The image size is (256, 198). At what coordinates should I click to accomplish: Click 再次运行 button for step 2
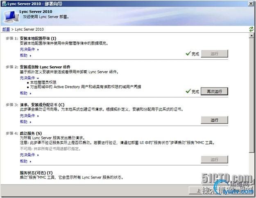point(214,91)
